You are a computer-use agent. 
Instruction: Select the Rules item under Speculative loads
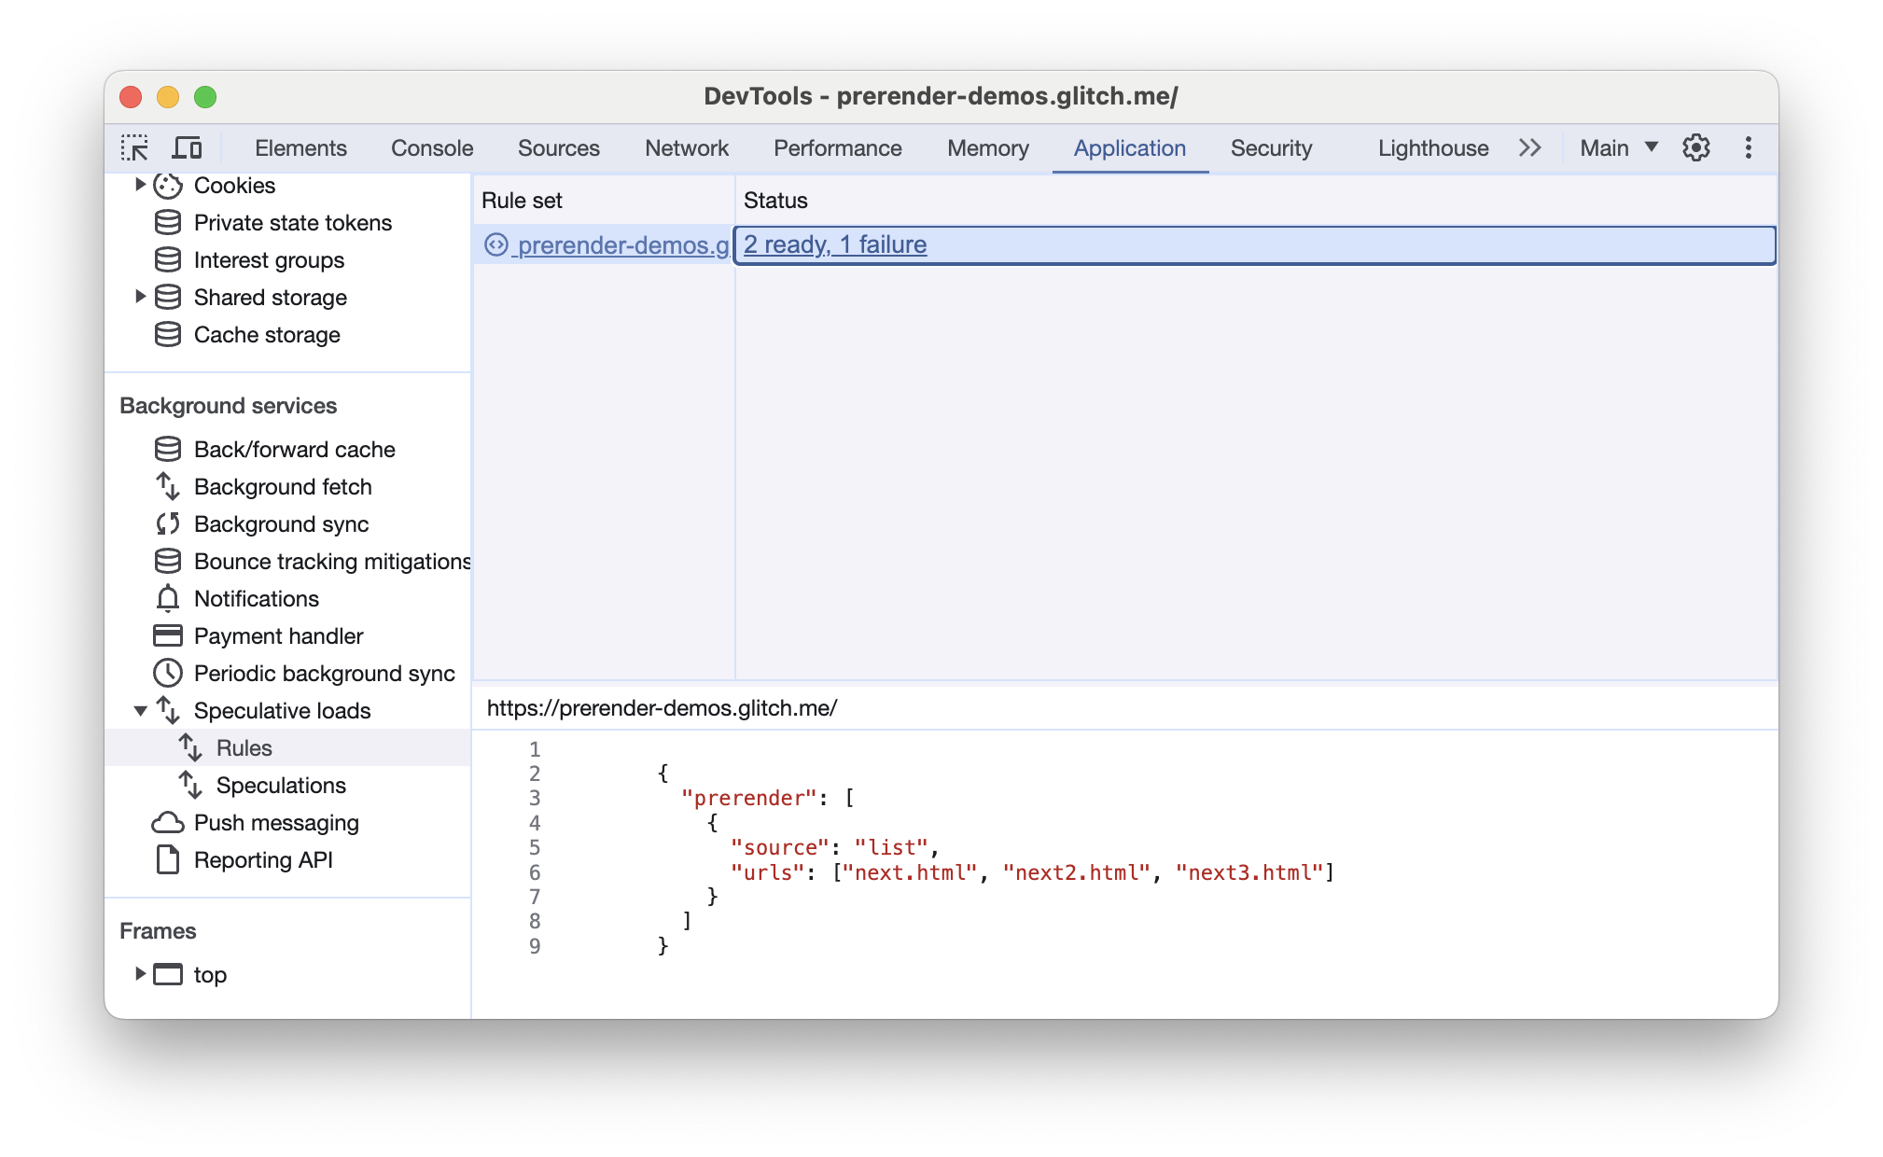242,748
